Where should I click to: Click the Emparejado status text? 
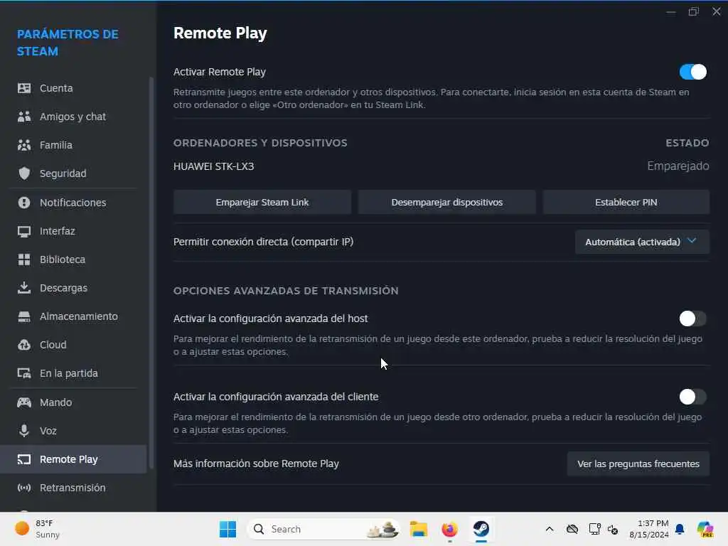point(678,166)
